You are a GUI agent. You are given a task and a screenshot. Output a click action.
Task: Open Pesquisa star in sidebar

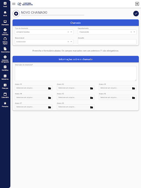(x=5, y=104)
